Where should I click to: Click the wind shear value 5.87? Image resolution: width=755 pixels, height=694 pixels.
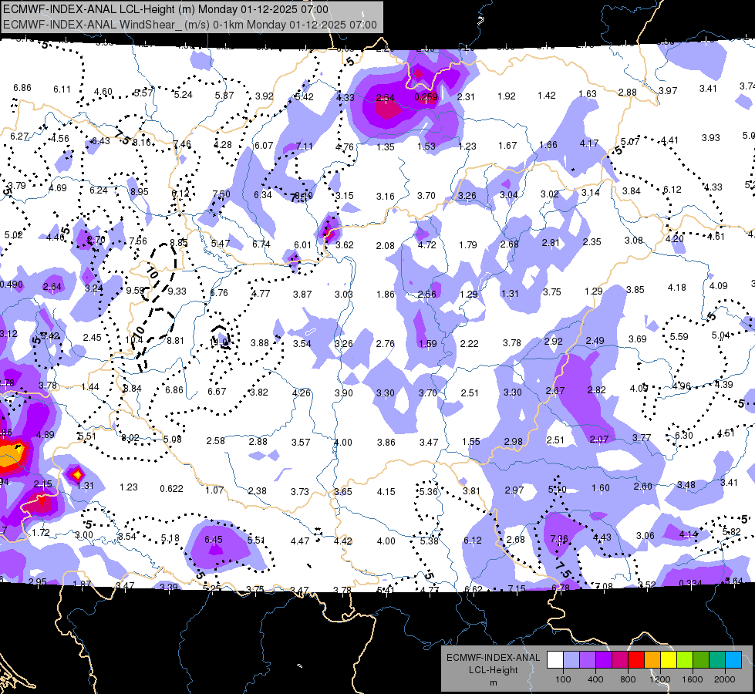coord(224,96)
